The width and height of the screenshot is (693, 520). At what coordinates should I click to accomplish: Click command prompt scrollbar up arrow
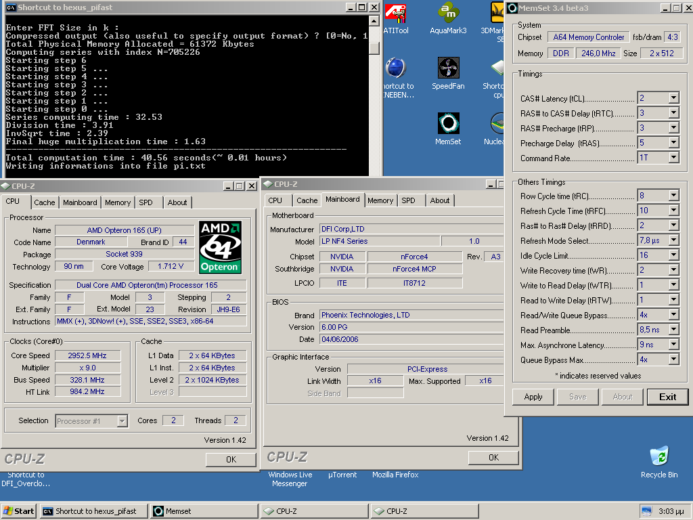(374, 21)
